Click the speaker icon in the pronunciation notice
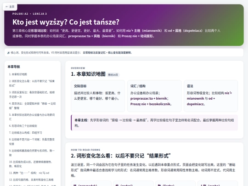The image size is (248, 186). pos(9,53)
